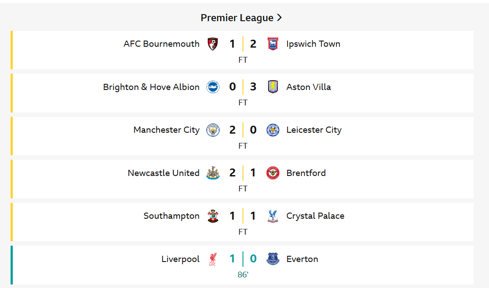
Task: Click the Everton club crest
Action: [x=273, y=259]
